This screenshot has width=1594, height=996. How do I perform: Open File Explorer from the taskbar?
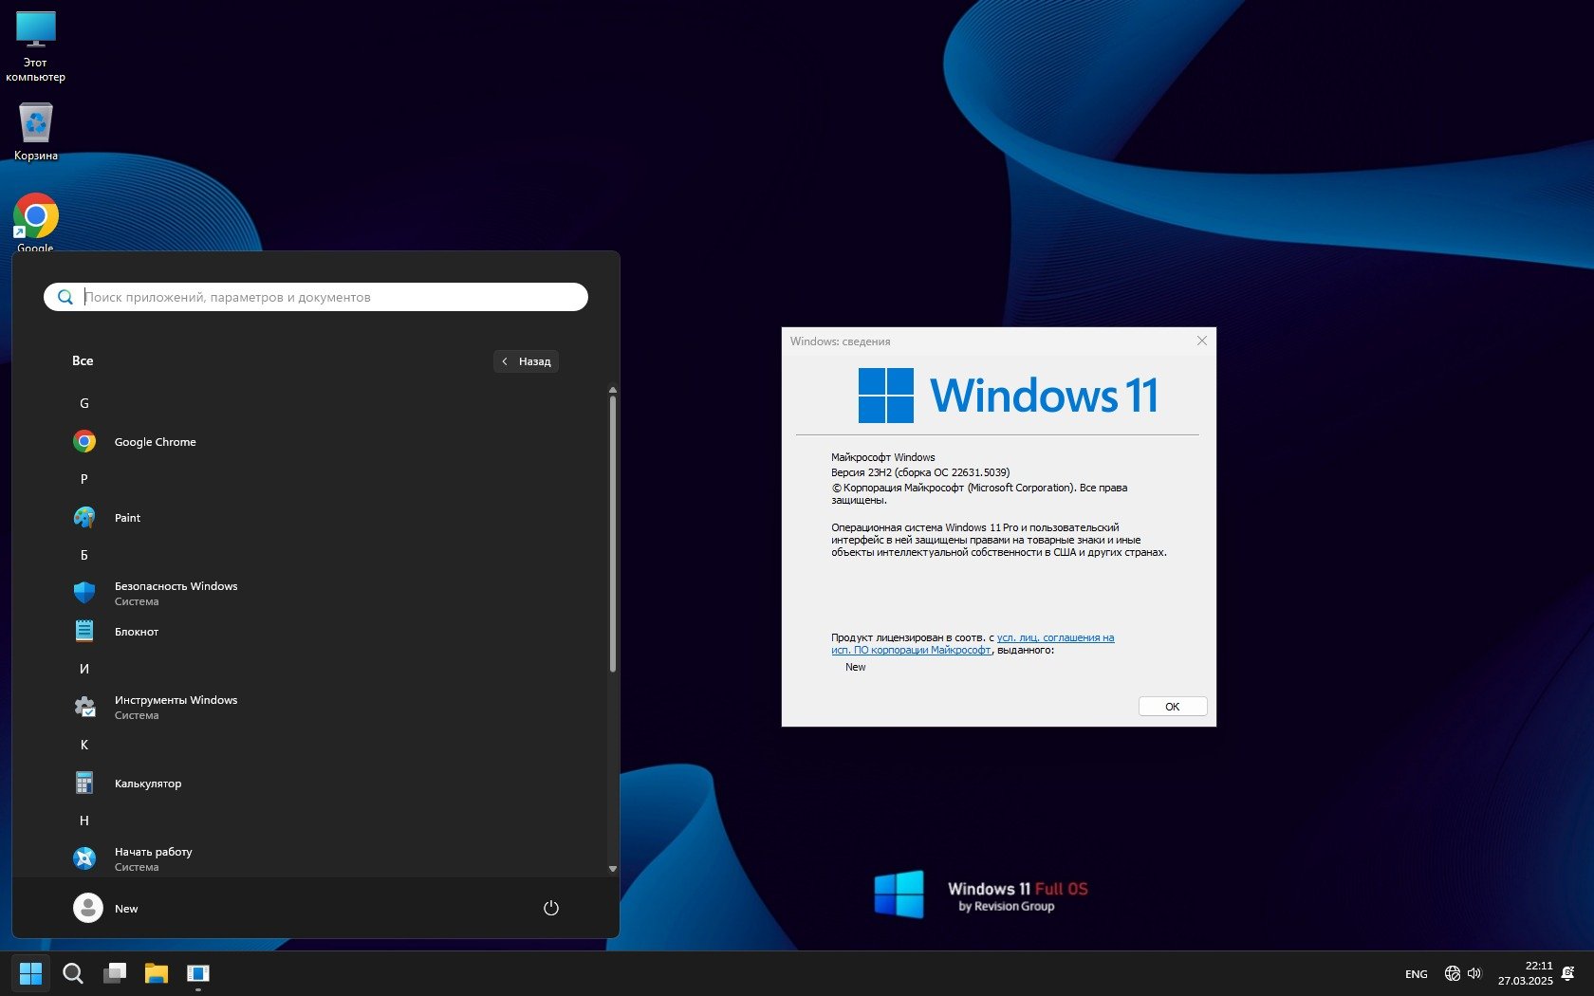click(156, 973)
